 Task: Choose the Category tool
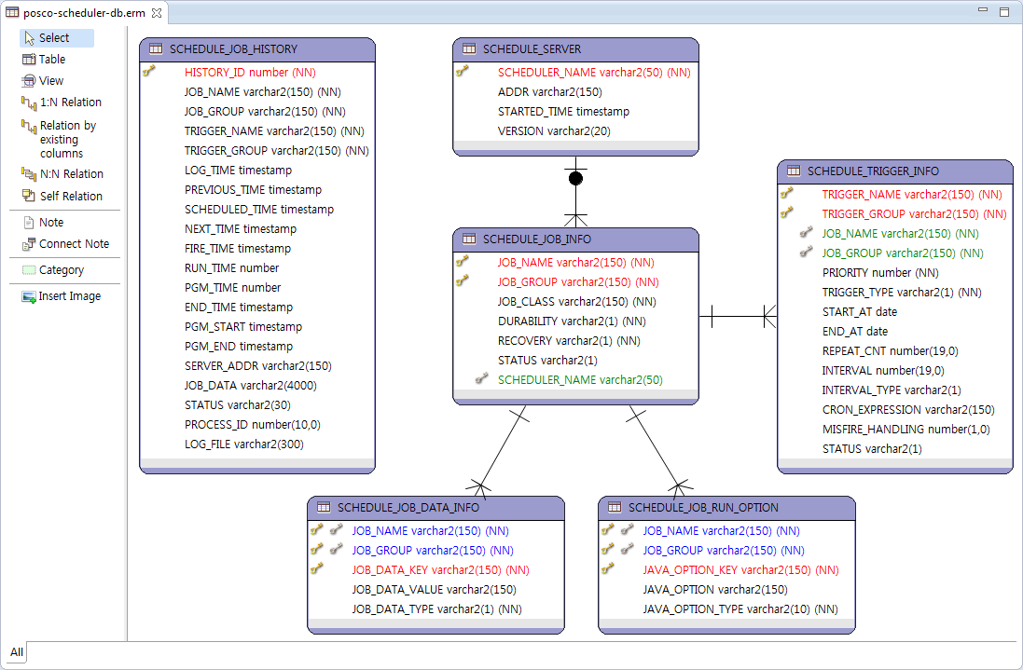(62, 270)
